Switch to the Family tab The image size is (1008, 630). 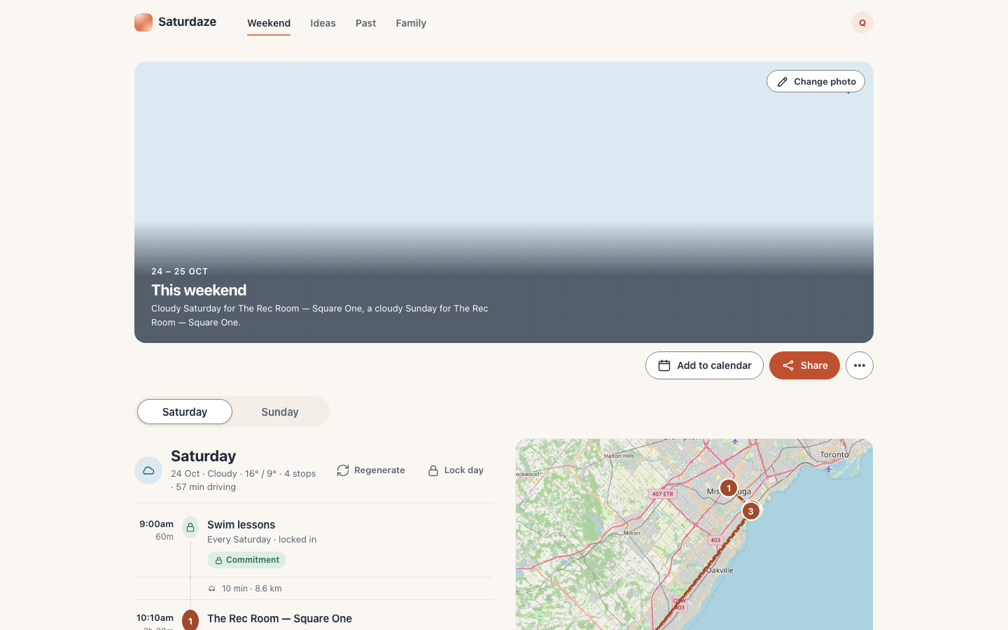[411, 23]
